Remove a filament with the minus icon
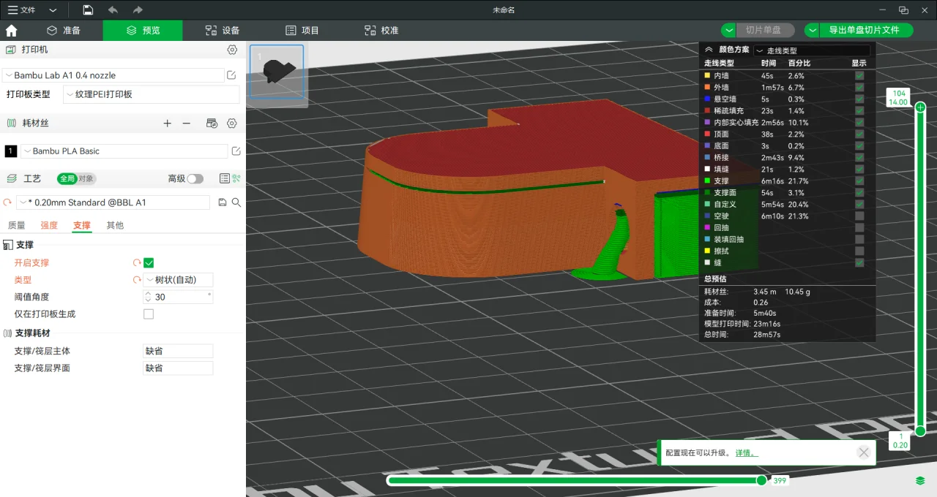 pyautogui.click(x=187, y=124)
